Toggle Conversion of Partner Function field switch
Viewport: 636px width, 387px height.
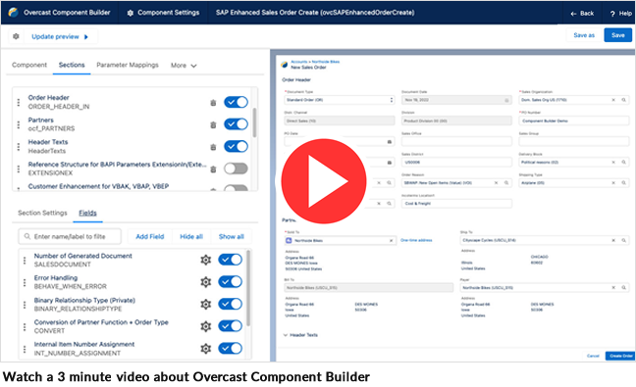(x=230, y=326)
